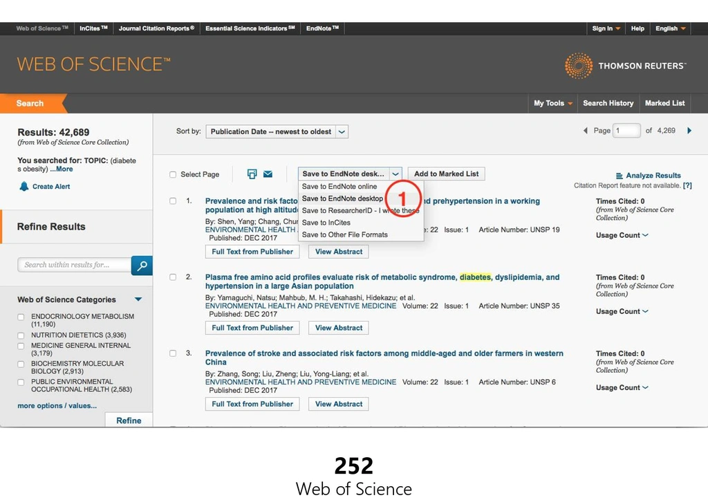The width and height of the screenshot is (708, 500).
Task: Open Full Text from Publisher, result 2
Action: 252,328
